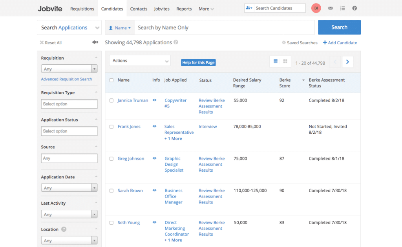Tick the checkbox for Sarah Brown
This screenshot has width=402, height=247.
[x=111, y=191]
